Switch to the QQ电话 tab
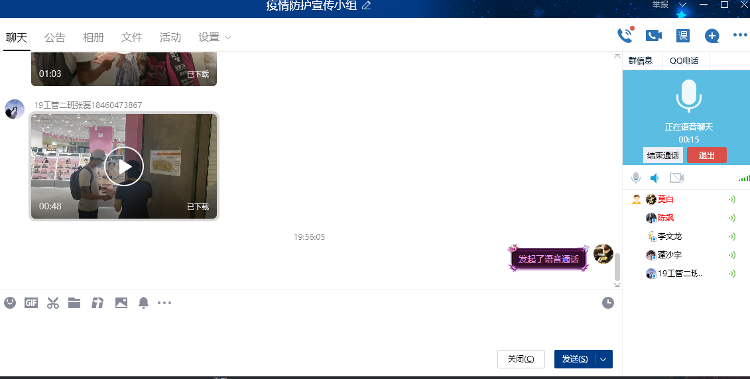This screenshot has width=750, height=379. tap(684, 61)
